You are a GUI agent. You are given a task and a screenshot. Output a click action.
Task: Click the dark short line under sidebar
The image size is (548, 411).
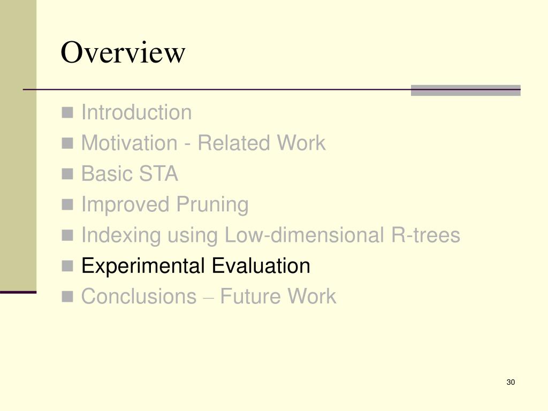point(18,292)
